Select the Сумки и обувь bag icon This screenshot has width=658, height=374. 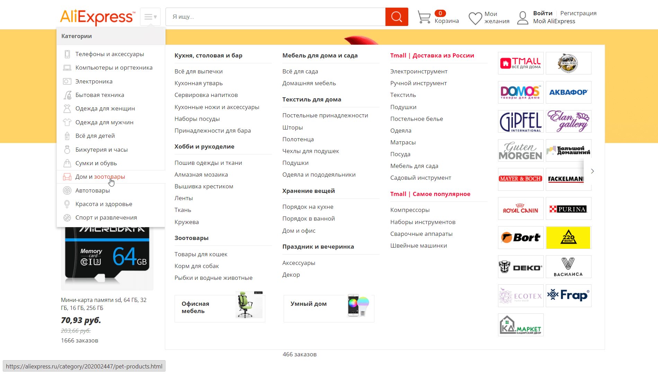tap(67, 163)
